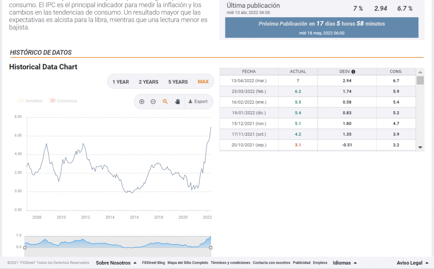
Task: Toggle the Deviation series in chart legend
Action: tap(30, 101)
